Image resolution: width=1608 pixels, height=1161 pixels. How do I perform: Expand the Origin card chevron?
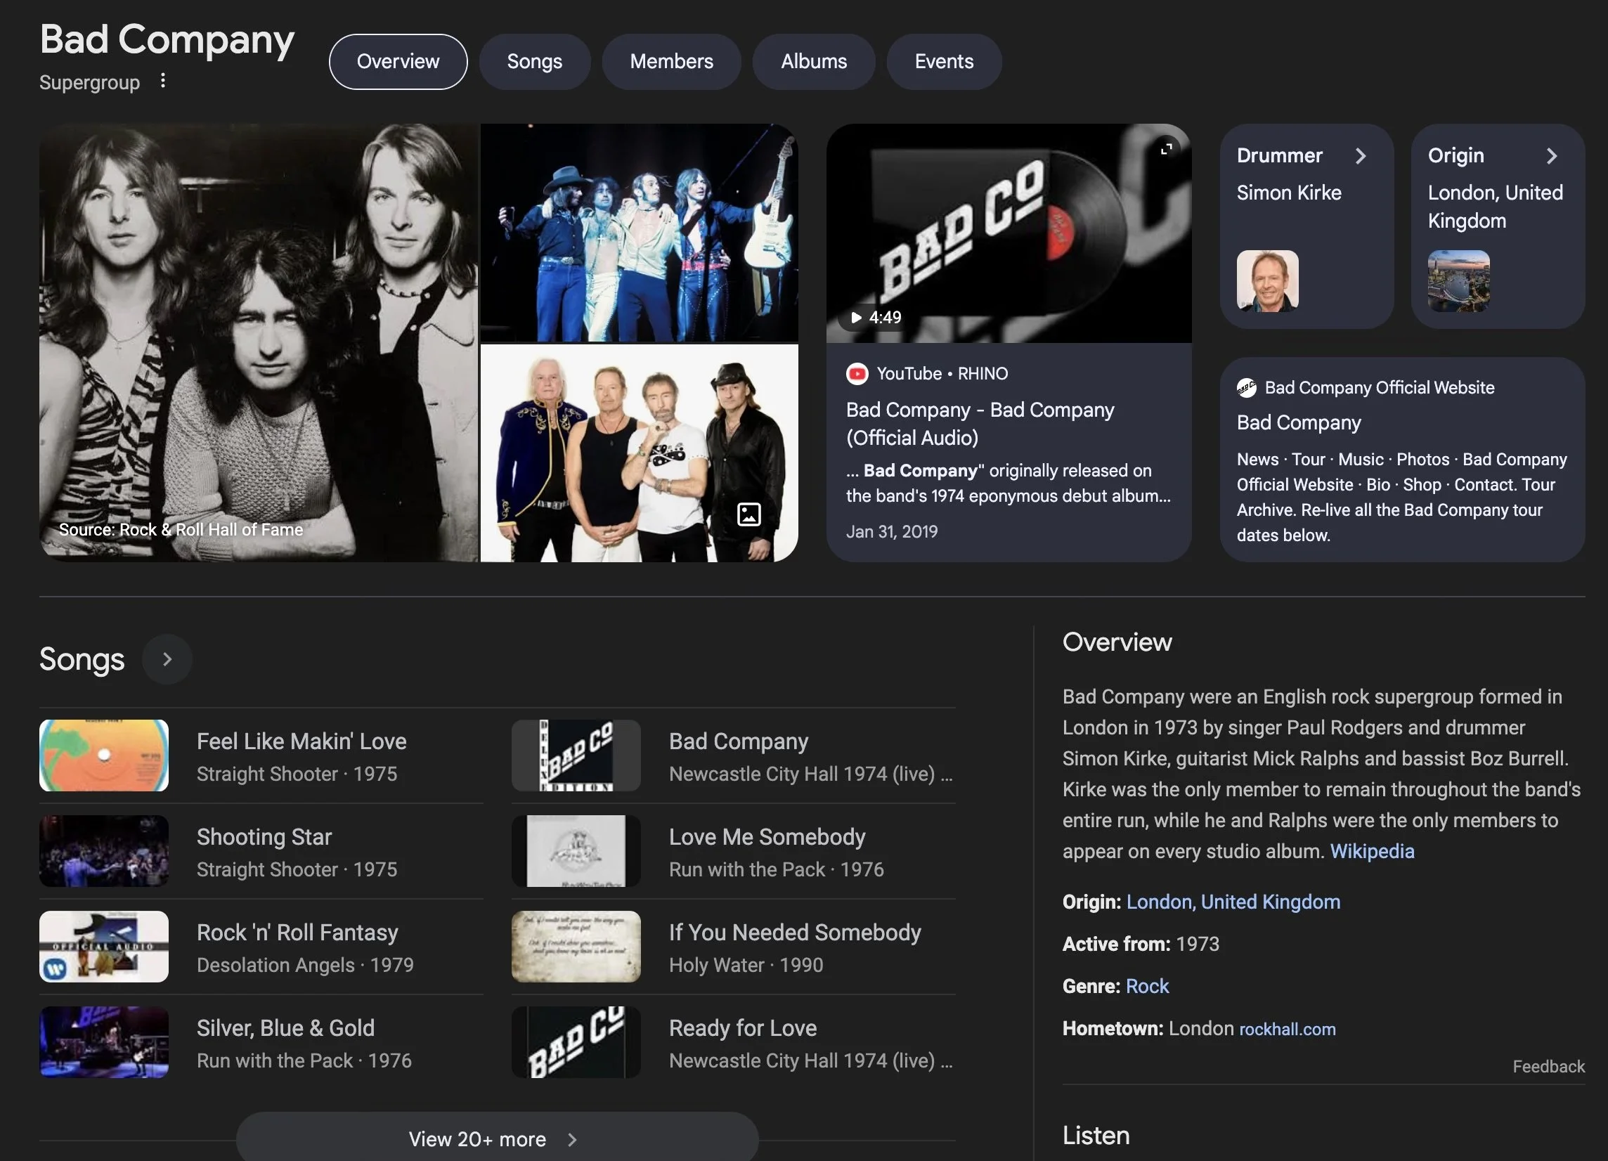(x=1551, y=156)
